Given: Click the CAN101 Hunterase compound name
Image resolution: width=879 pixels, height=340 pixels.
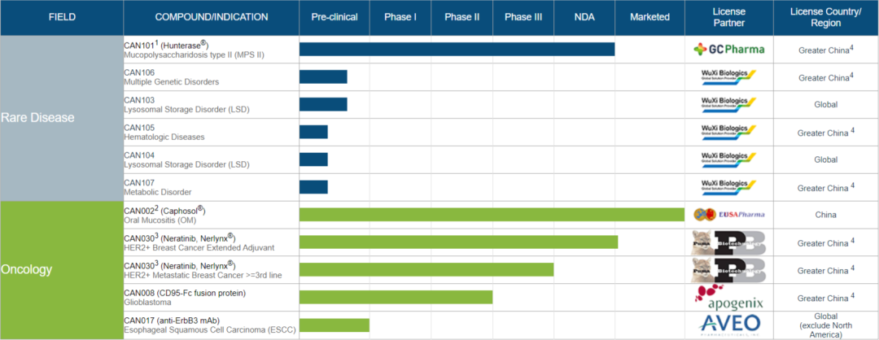Looking at the screenshot, I should [167, 45].
